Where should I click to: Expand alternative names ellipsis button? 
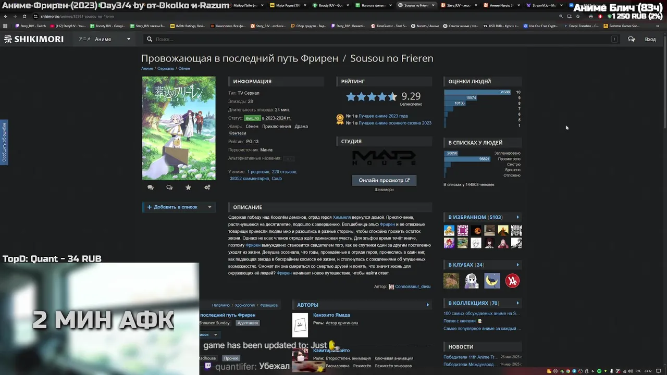[x=289, y=158]
